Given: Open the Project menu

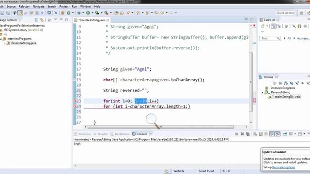Looking at the screenshot, I should (64, 6).
